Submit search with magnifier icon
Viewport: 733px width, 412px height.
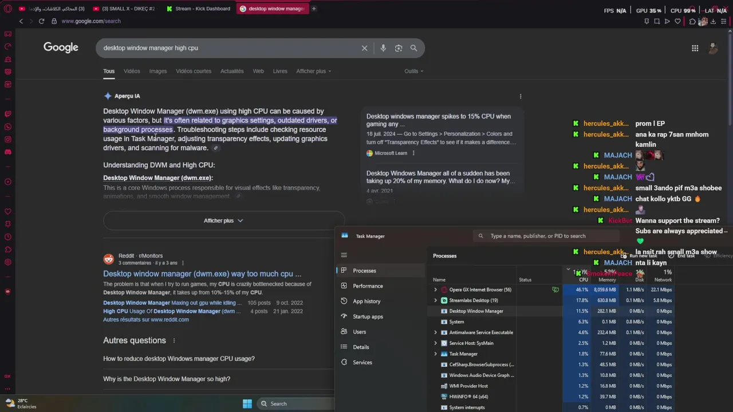(x=413, y=48)
